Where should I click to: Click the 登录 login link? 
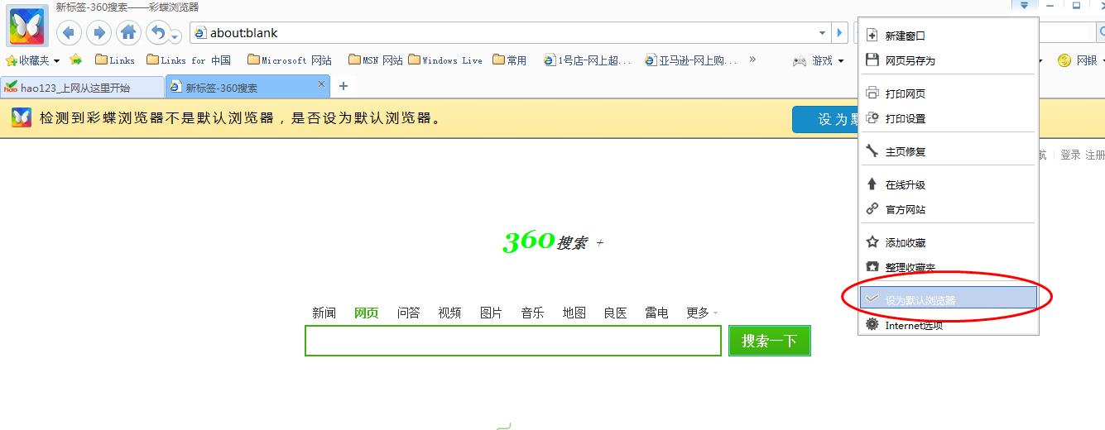[x=1070, y=155]
